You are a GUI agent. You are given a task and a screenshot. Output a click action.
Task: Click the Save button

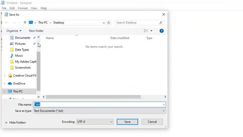[127, 122]
